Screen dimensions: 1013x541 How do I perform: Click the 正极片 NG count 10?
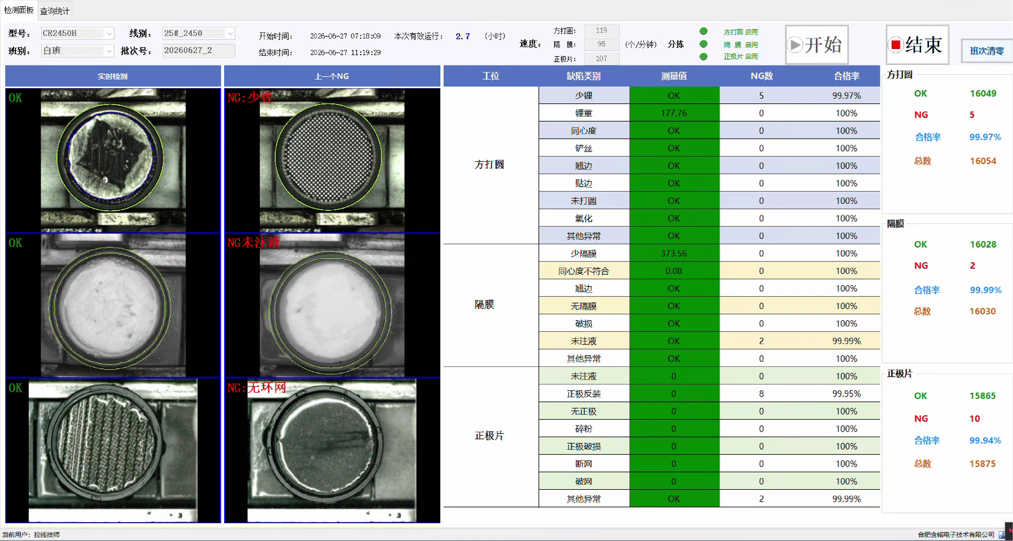[x=974, y=419]
